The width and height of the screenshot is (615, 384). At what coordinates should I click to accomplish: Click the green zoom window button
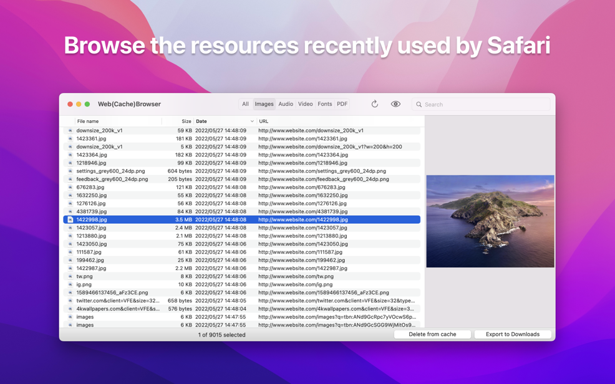point(87,104)
